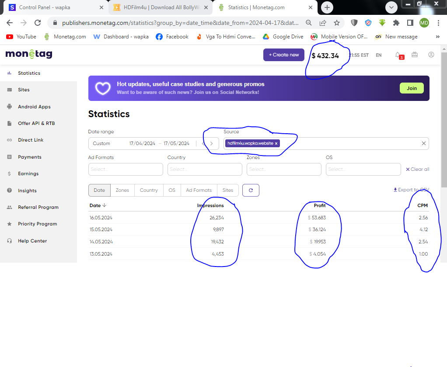Click the address bar URL
The height and width of the screenshot is (367, 447).
pyautogui.click(x=180, y=23)
